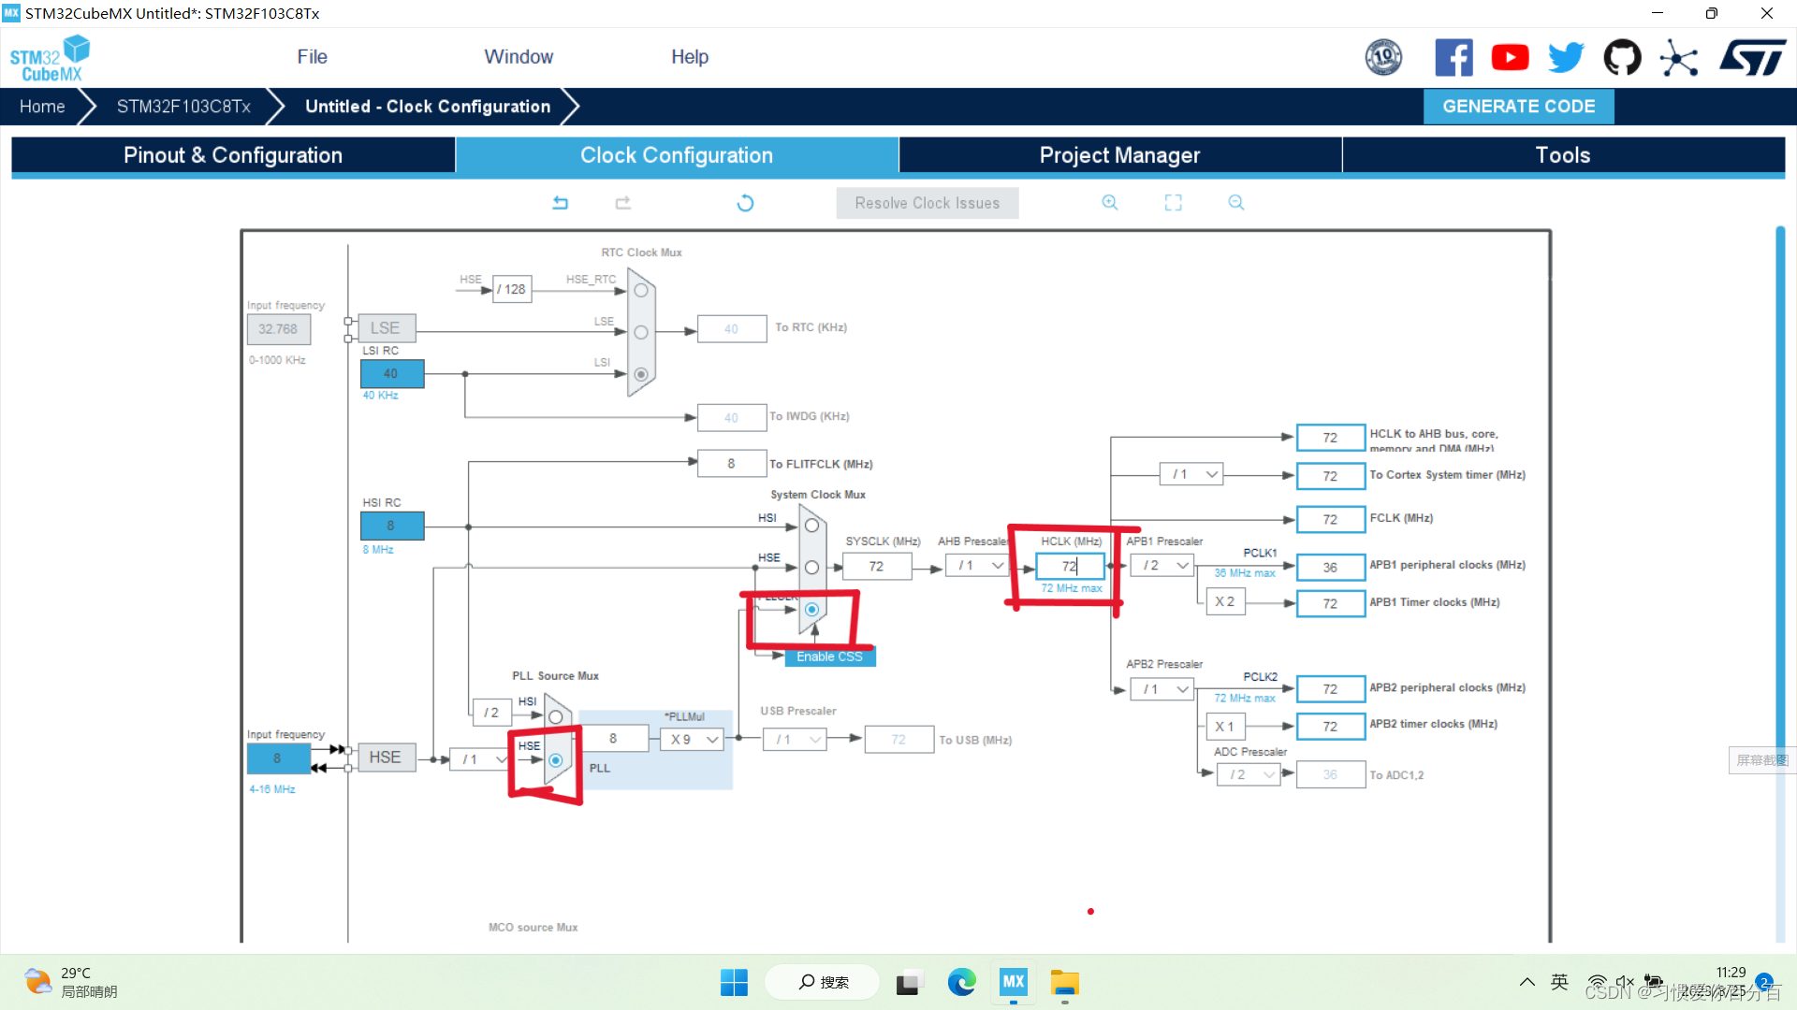Open the PLLMul X 9 dropdown
The image size is (1797, 1010).
[694, 740]
